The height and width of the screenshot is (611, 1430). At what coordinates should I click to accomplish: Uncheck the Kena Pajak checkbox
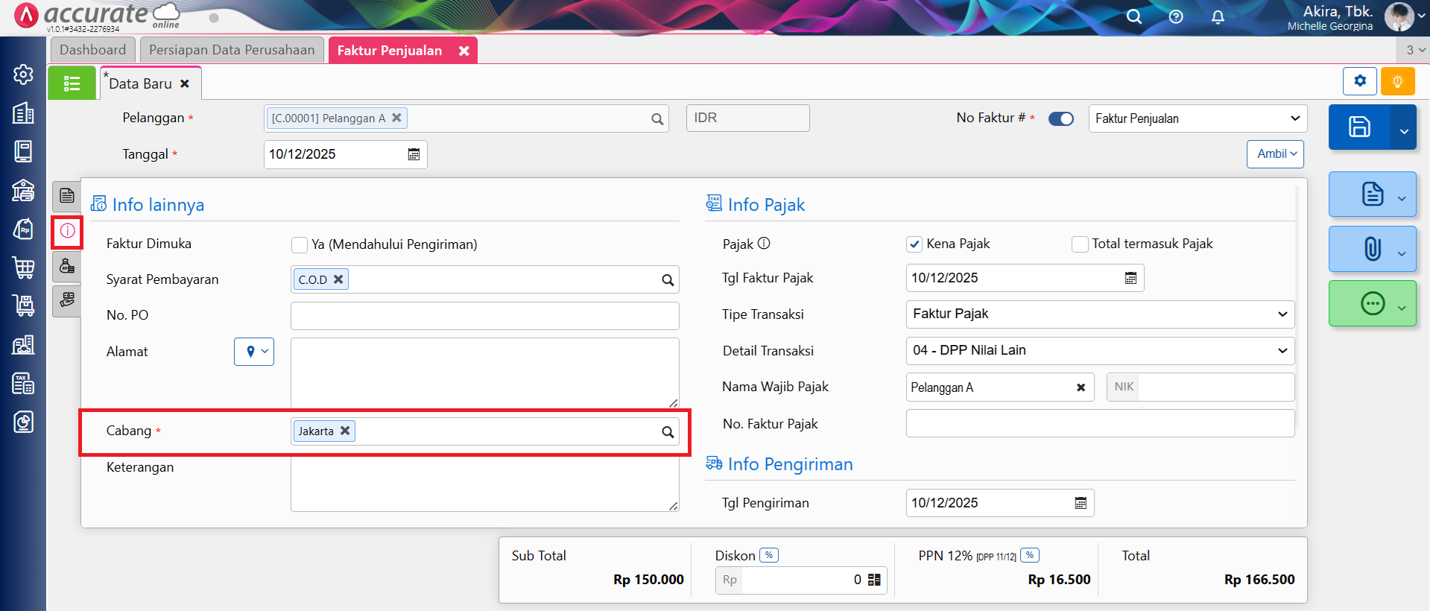(x=914, y=244)
